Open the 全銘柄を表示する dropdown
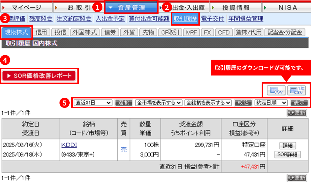The height and width of the screenshot is (182, 311). tap(208, 103)
